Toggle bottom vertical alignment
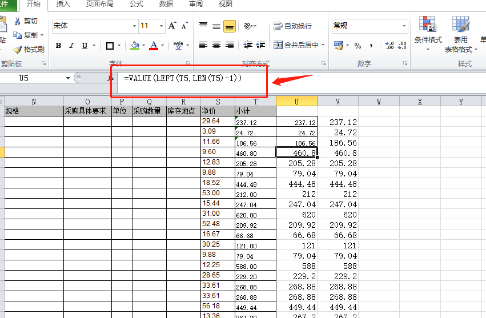The image size is (486, 318). 230,26
